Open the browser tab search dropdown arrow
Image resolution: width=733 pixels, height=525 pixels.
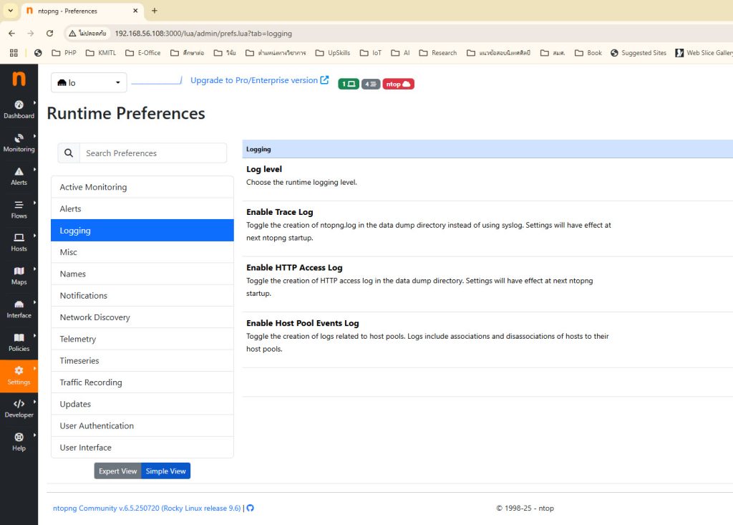tap(10, 10)
